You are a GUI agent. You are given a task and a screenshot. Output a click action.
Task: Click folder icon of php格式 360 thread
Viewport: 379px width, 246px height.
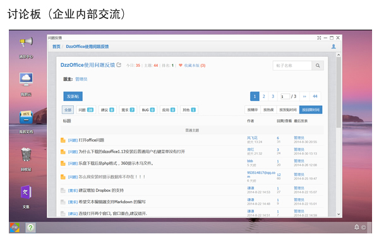click(63, 163)
